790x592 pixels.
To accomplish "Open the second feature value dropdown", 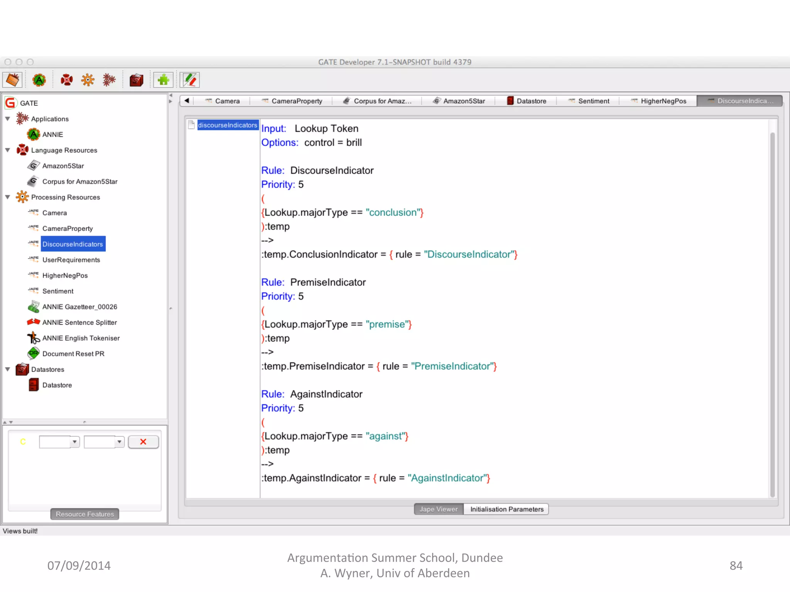I will point(119,442).
